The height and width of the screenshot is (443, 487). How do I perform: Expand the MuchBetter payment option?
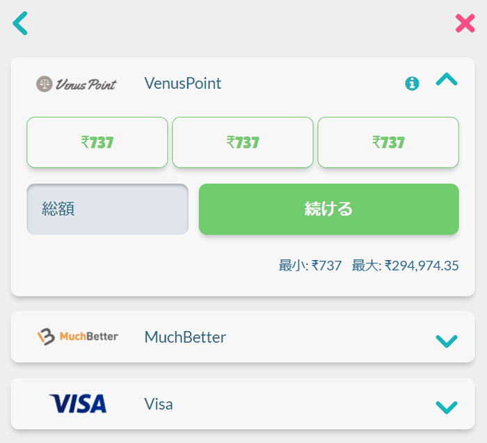point(446,340)
